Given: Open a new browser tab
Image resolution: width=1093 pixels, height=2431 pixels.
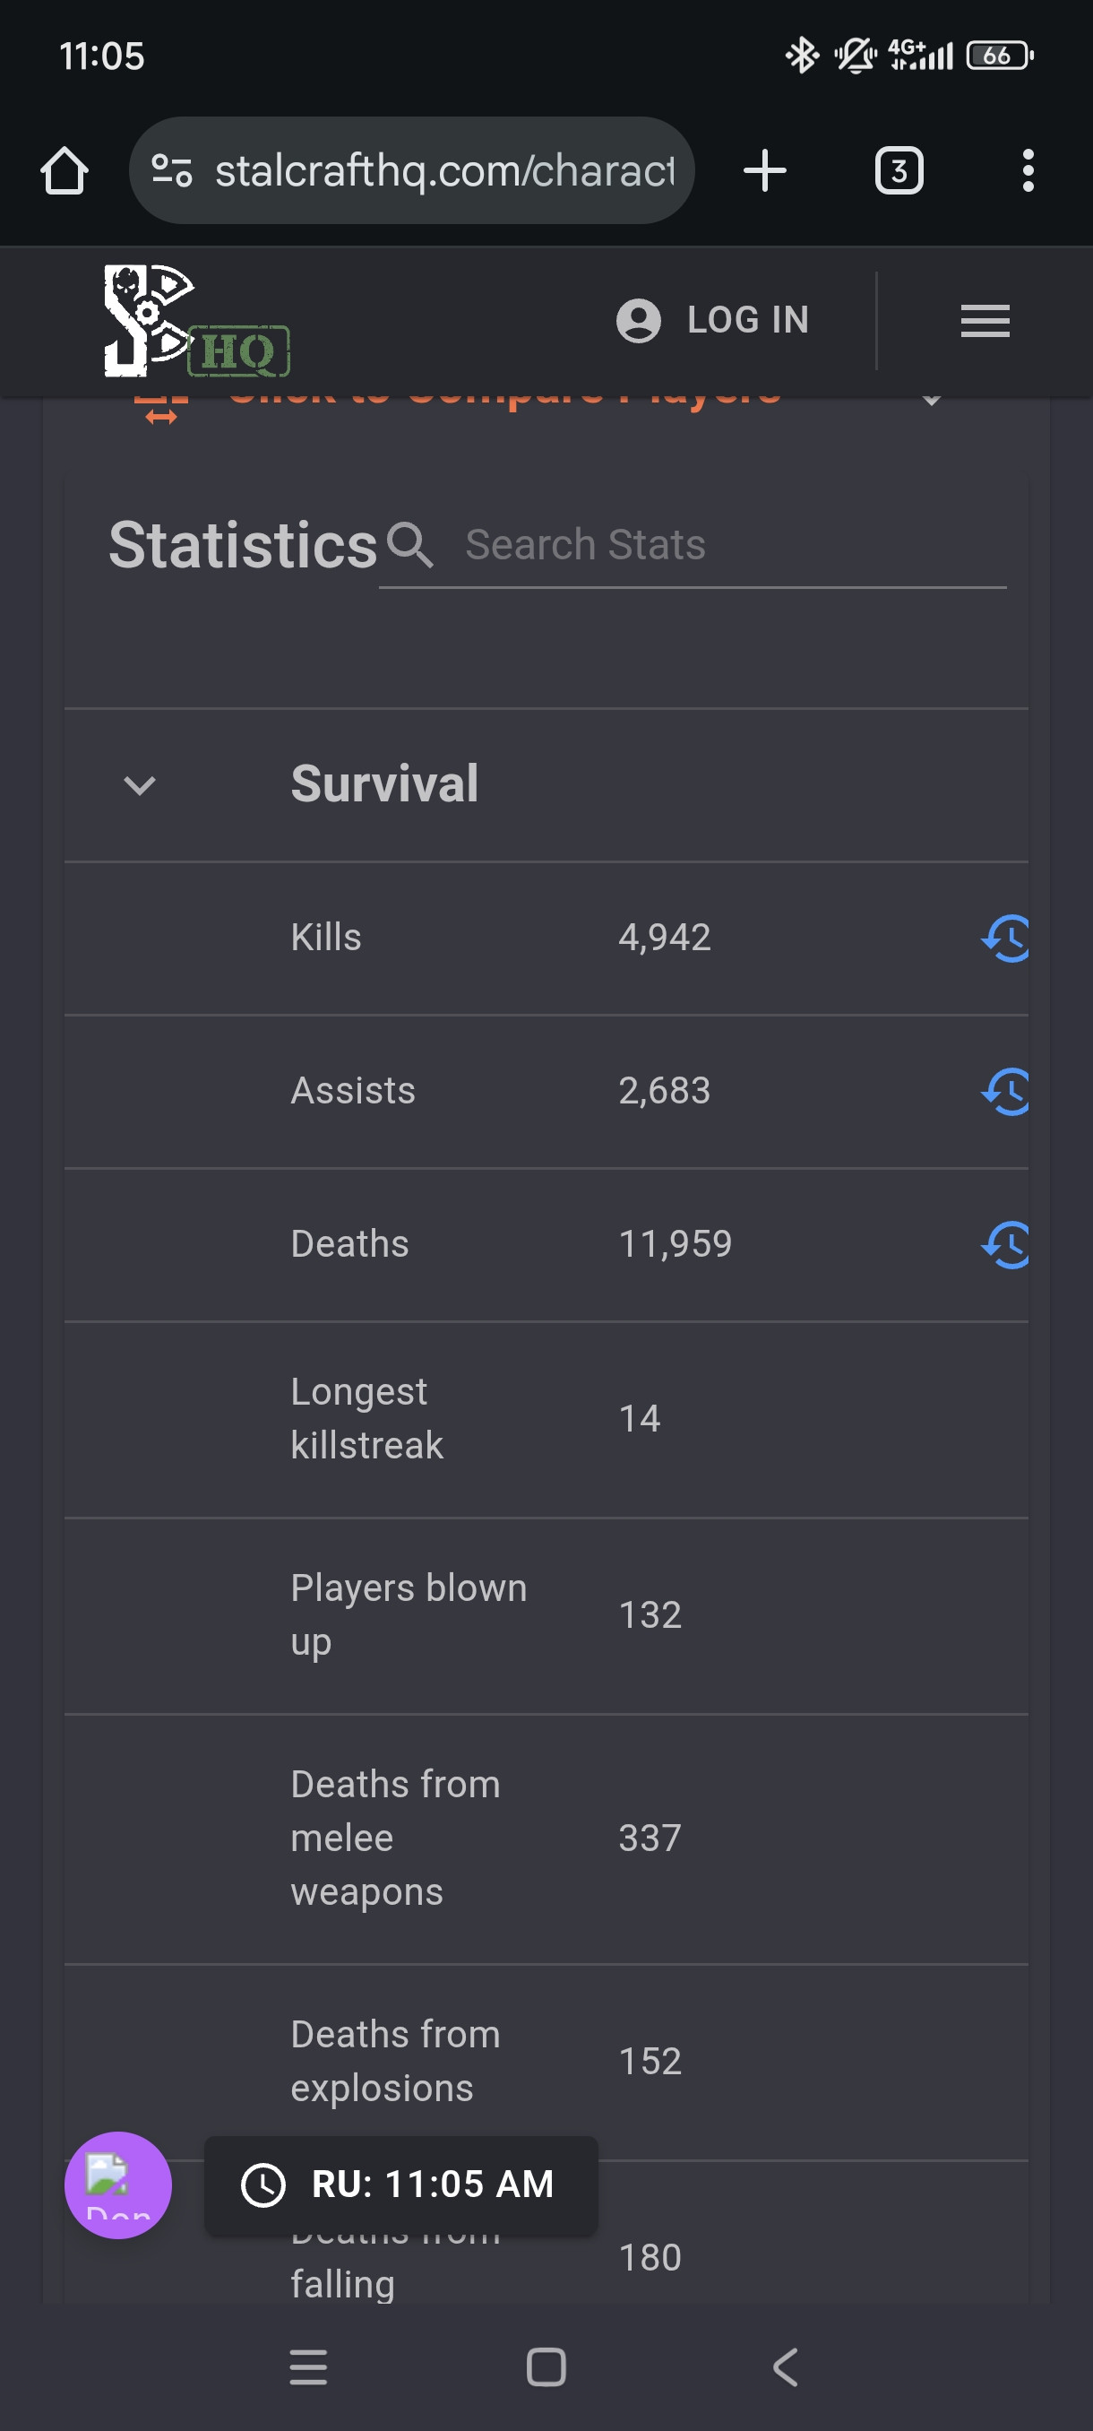Looking at the screenshot, I should pos(764,171).
